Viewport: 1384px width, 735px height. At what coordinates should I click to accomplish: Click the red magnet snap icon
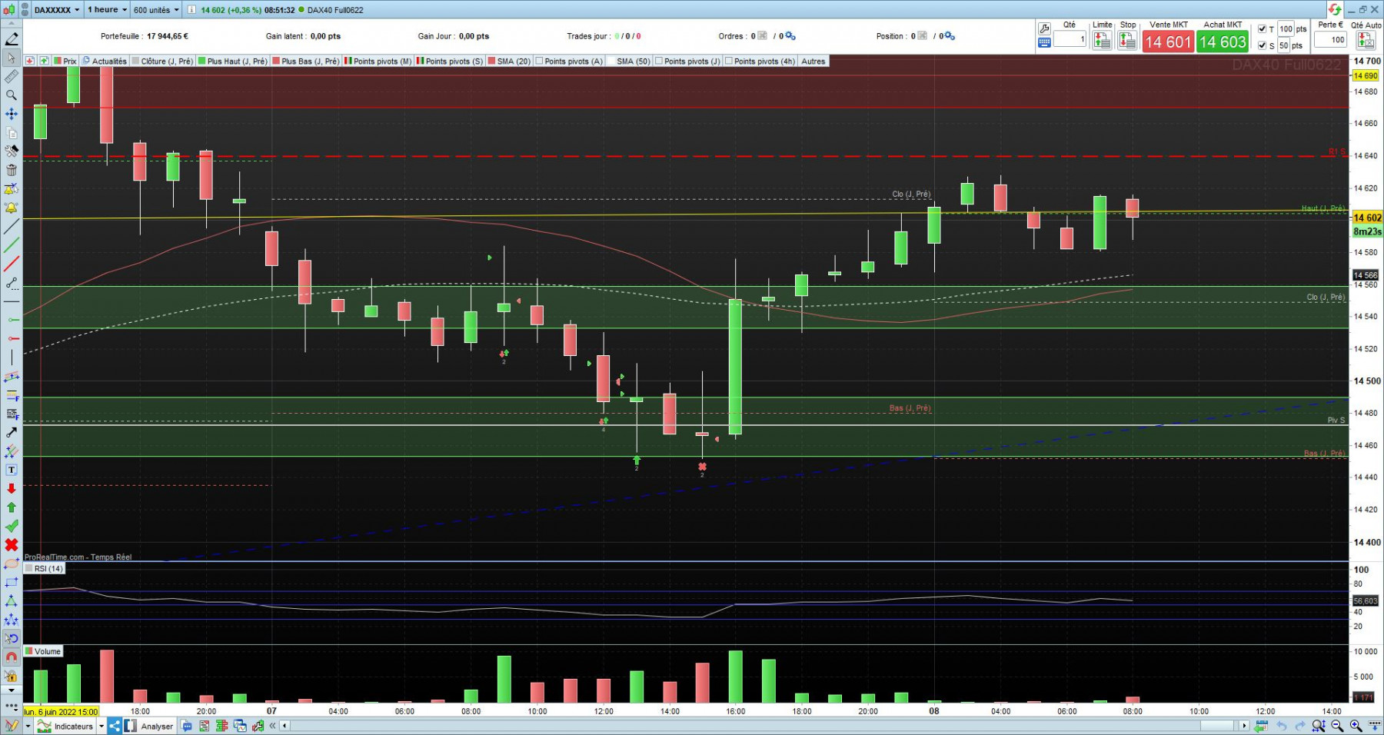pos(11,657)
